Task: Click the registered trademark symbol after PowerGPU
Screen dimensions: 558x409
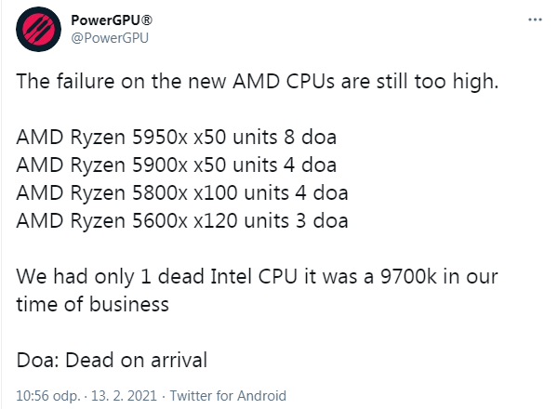Action: pos(146,20)
